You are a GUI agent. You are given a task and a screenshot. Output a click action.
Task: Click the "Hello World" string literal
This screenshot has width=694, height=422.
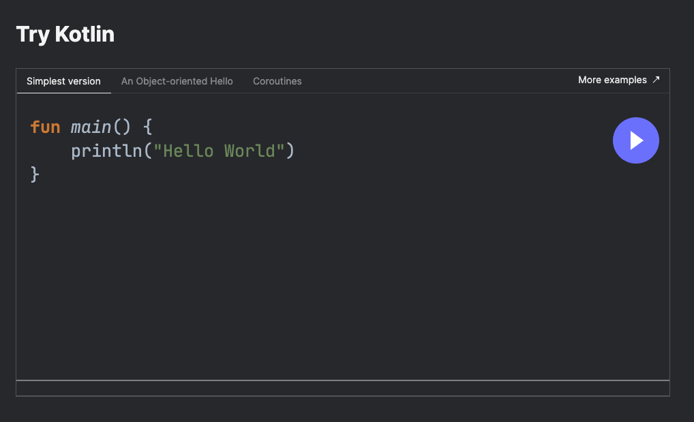pyautogui.click(x=219, y=151)
